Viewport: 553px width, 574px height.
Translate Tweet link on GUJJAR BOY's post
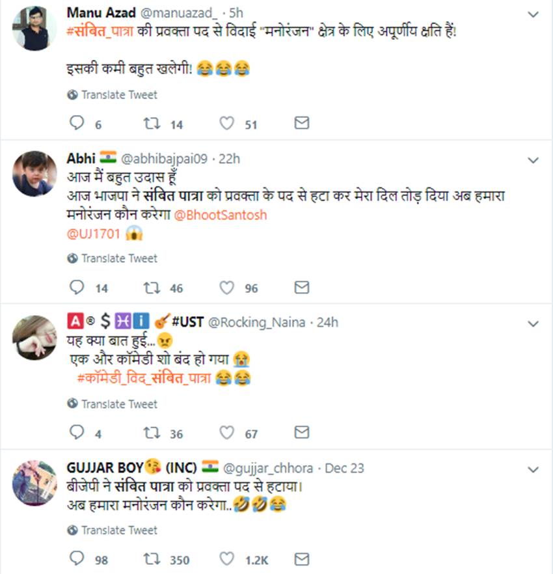coord(118,530)
